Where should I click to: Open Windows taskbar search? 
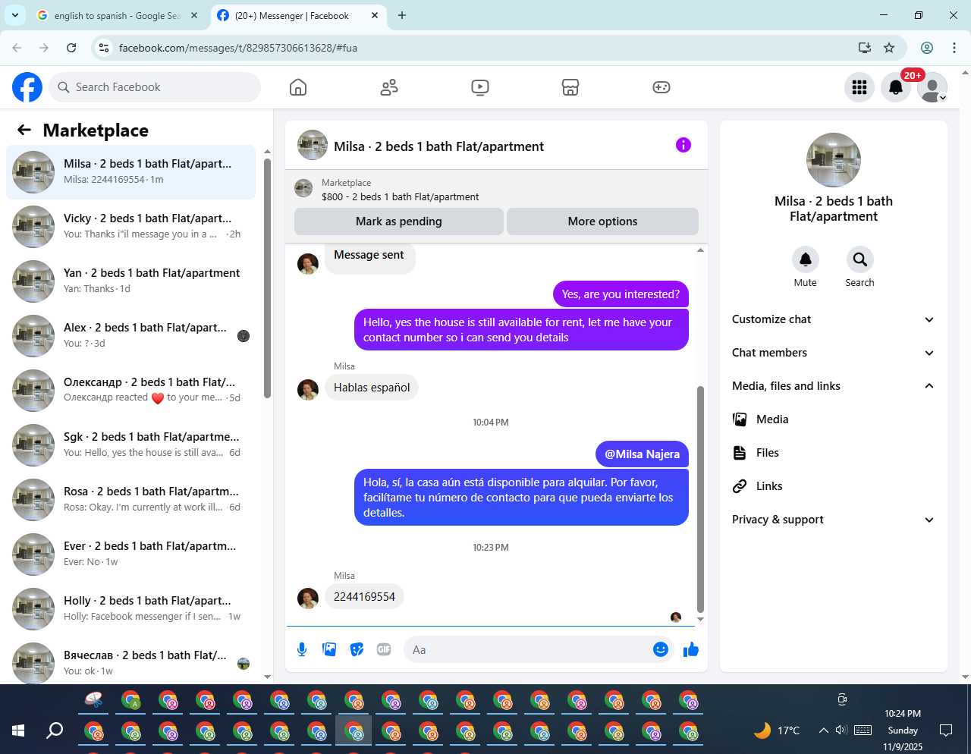55,730
